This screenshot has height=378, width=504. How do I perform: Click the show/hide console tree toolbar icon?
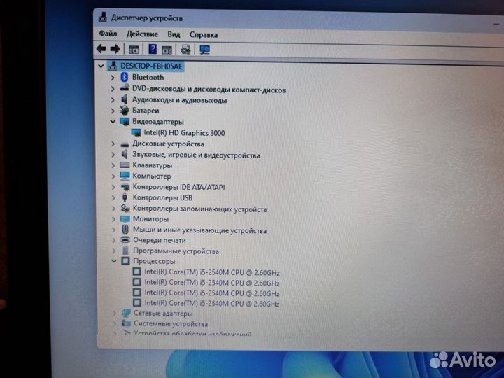[x=134, y=50]
